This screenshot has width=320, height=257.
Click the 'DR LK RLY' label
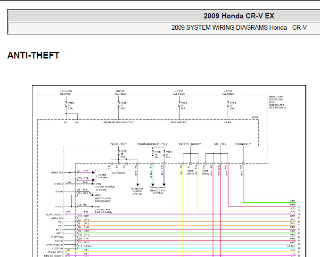(220, 144)
